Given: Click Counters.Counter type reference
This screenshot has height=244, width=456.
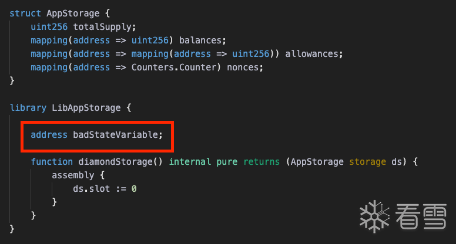Looking at the screenshot, I should coord(174,67).
